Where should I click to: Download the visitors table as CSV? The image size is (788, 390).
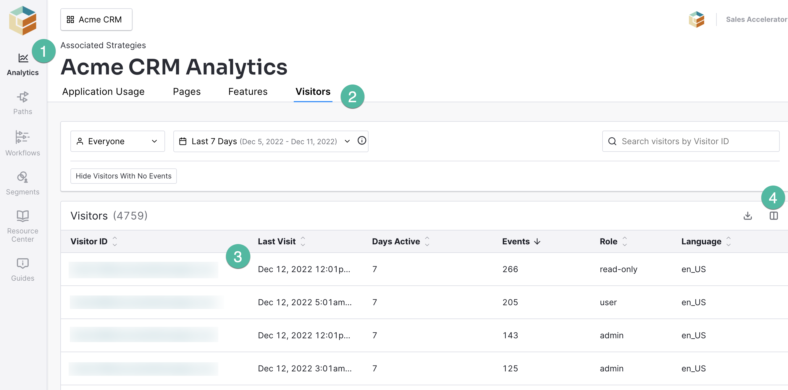[747, 216]
